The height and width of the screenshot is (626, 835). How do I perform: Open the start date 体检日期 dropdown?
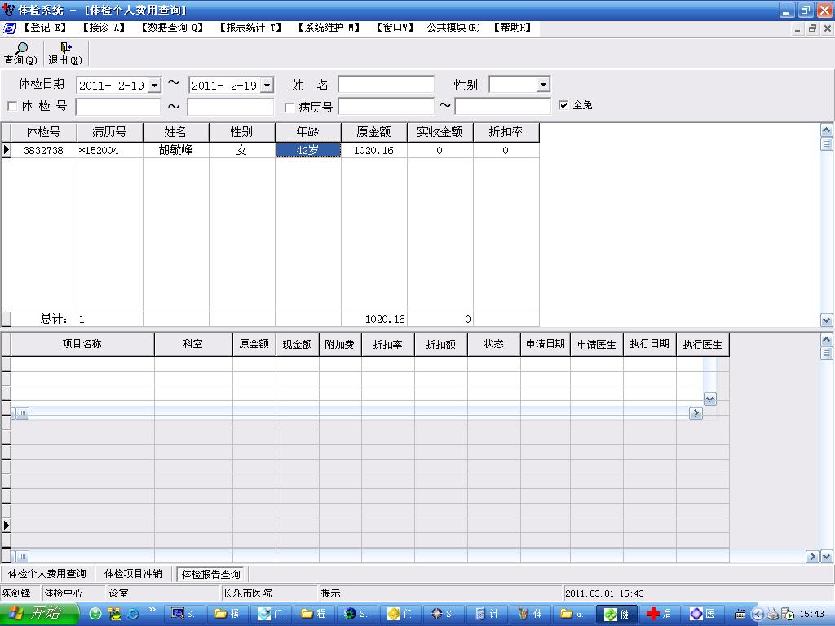154,86
